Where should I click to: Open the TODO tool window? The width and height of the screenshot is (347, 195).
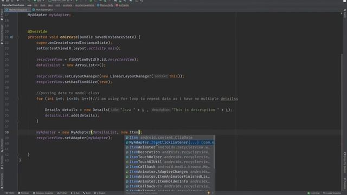[x=10, y=193]
